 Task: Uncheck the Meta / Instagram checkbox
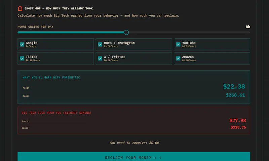100,44
